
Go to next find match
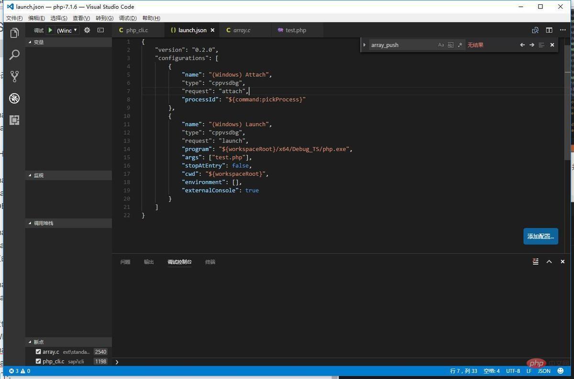point(531,45)
